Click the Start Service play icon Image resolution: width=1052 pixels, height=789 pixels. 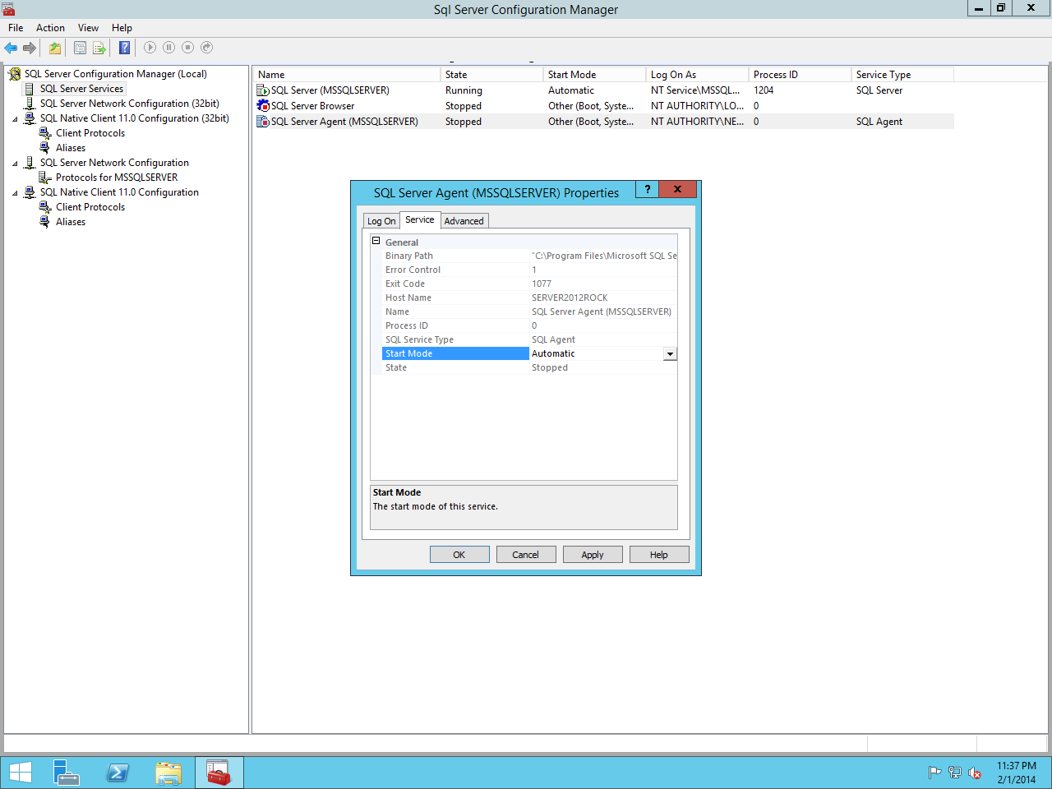pyautogui.click(x=150, y=48)
